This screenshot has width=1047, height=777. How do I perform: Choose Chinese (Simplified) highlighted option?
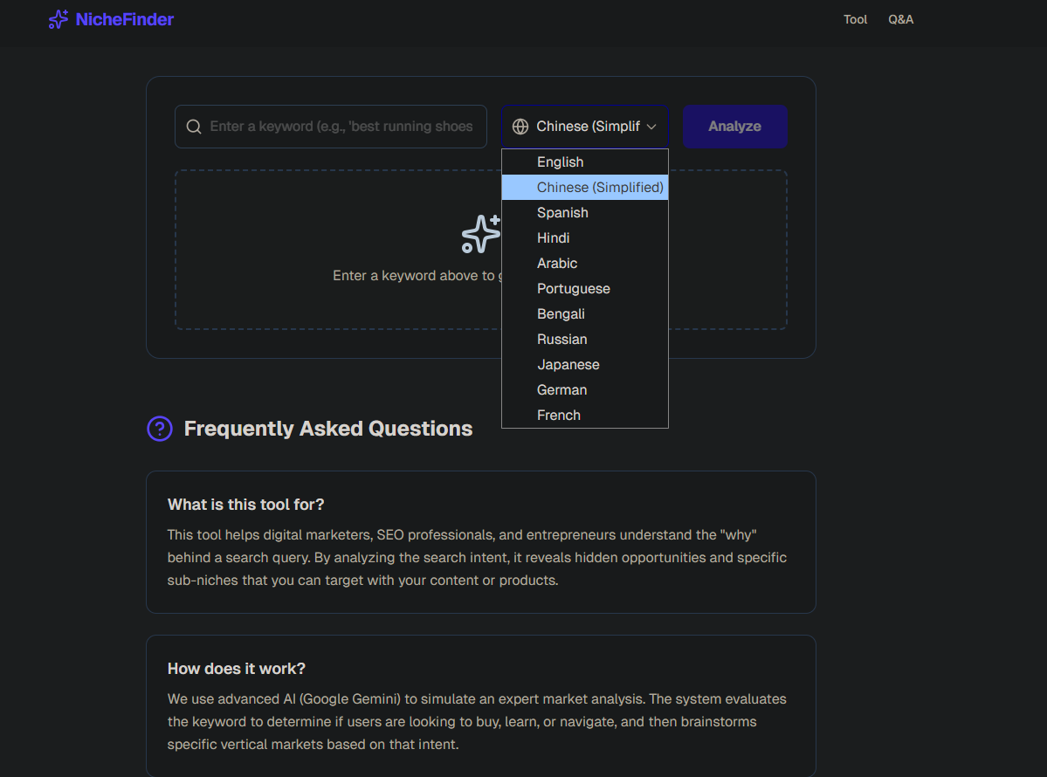click(x=600, y=188)
